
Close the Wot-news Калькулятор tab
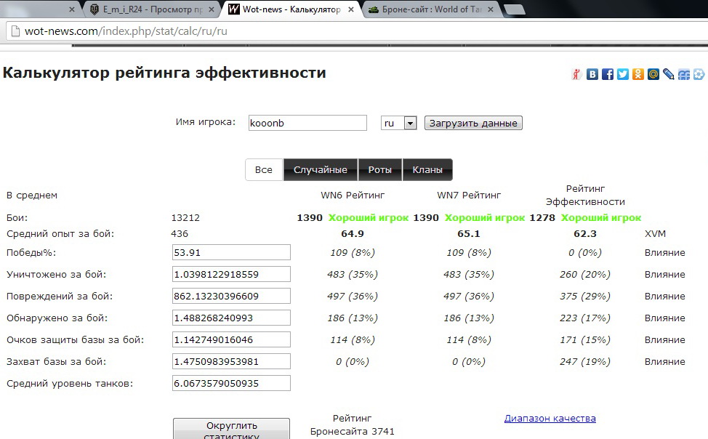tap(351, 9)
